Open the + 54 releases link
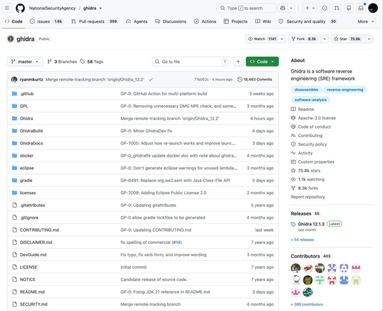The width and height of the screenshot is (383, 311). tap(302, 240)
